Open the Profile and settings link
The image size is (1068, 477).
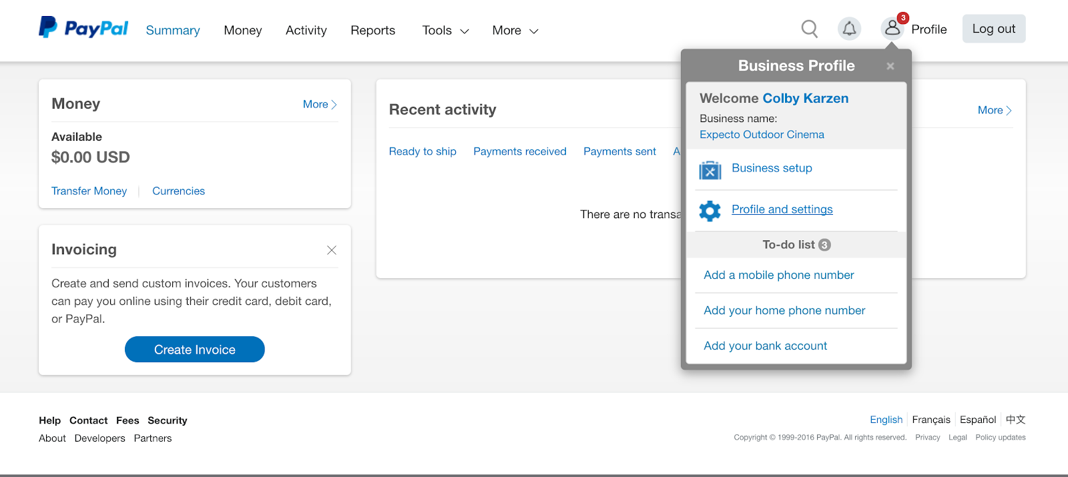point(782,209)
